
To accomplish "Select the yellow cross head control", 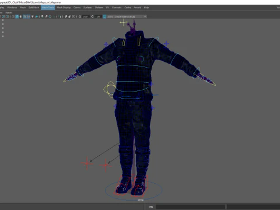I will pos(123,23).
